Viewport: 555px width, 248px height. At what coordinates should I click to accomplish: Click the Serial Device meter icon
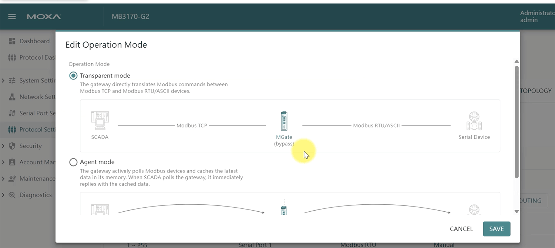(474, 121)
